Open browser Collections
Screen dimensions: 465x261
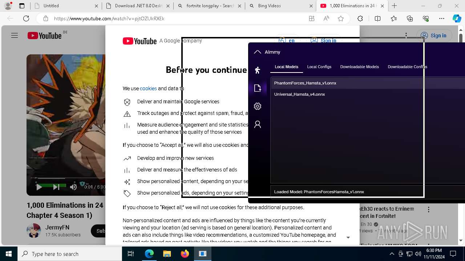[410, 18]
